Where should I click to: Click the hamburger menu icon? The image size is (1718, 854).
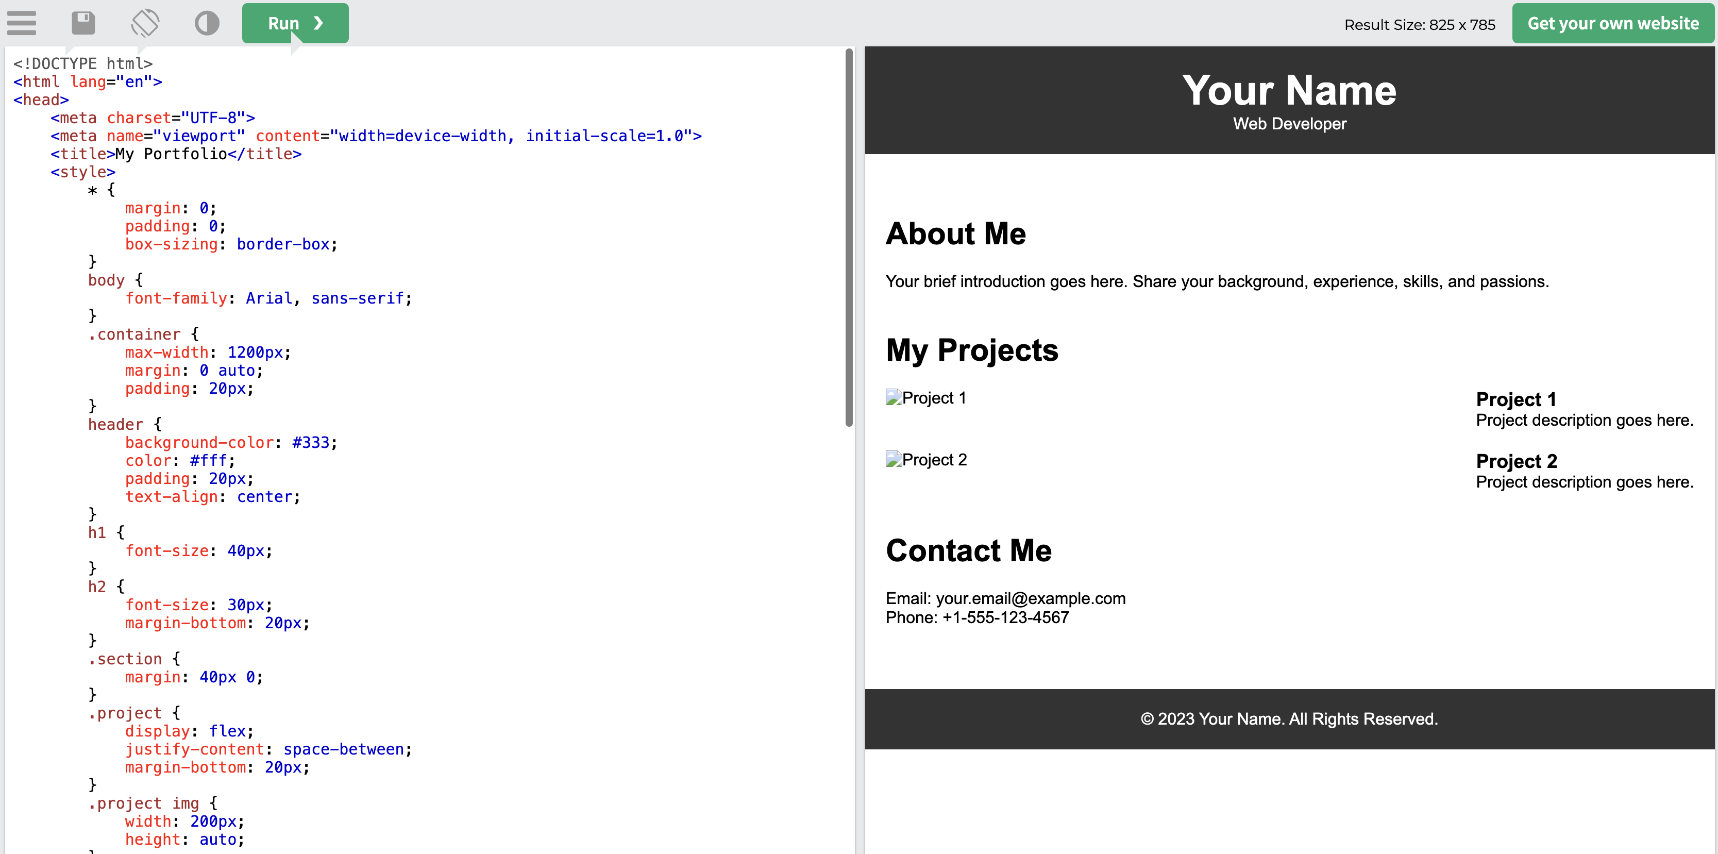(22, 22)
